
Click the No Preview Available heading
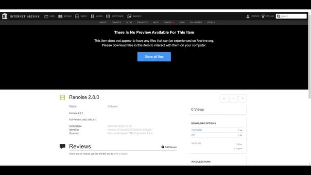(154, 33)
